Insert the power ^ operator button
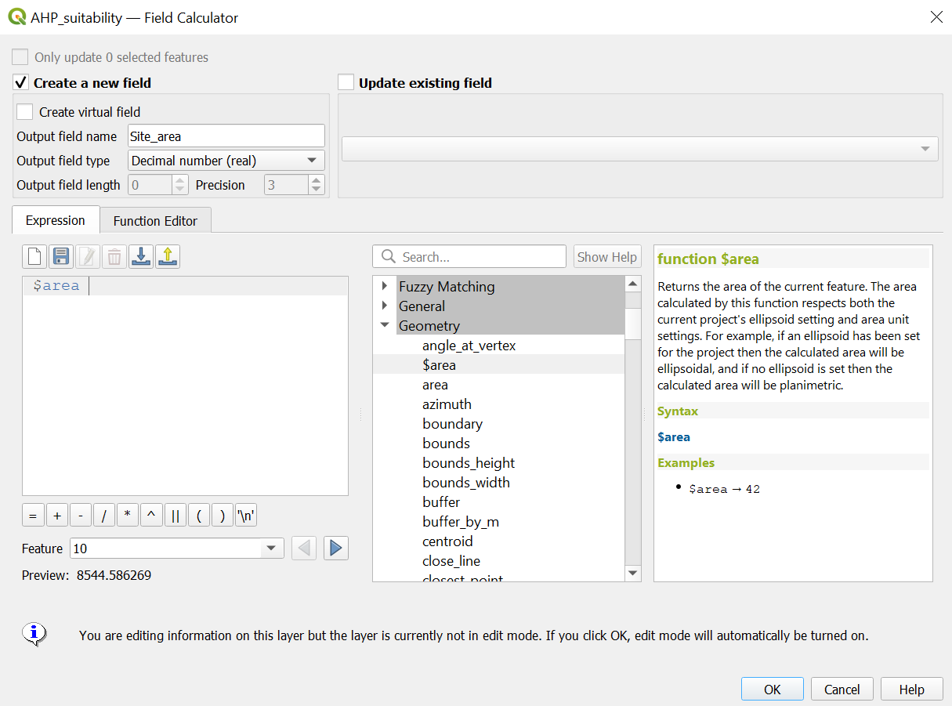Screen dimensions: 952x706 151,516
